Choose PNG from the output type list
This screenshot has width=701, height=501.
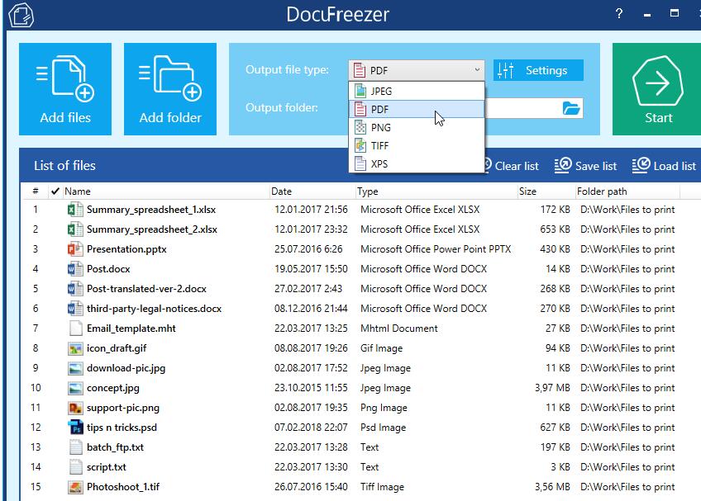(x=417, y=128)
